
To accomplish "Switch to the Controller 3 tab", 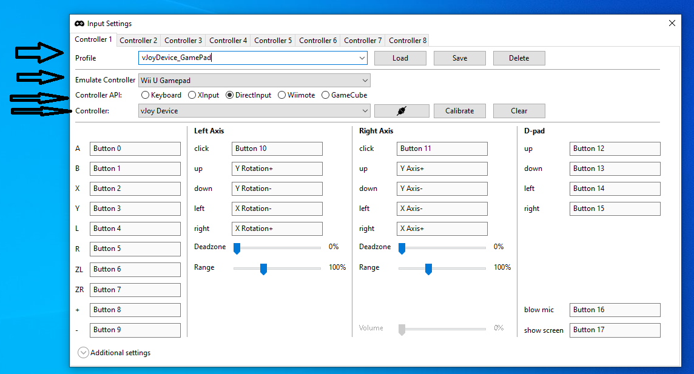I will [183, 40].
